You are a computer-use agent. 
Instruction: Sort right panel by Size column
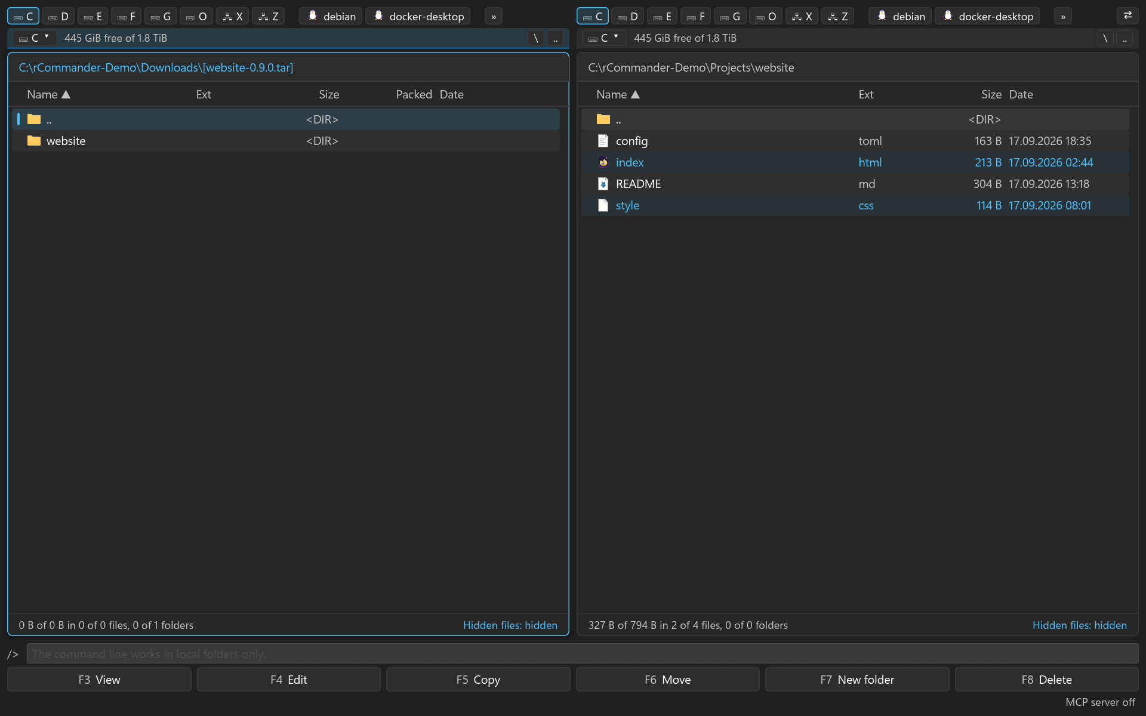(x=991, y=94)
